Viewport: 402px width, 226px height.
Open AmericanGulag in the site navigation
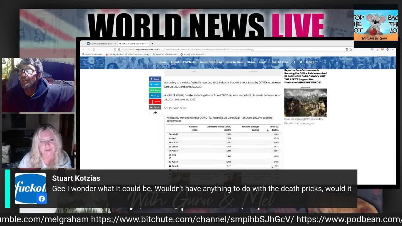[211, 62]
